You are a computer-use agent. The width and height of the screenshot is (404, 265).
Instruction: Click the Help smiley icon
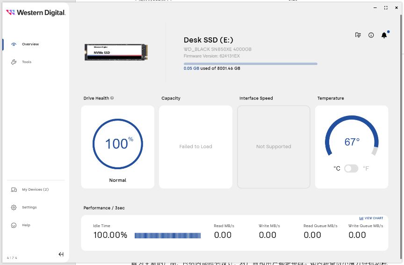[x=14, y=225]
